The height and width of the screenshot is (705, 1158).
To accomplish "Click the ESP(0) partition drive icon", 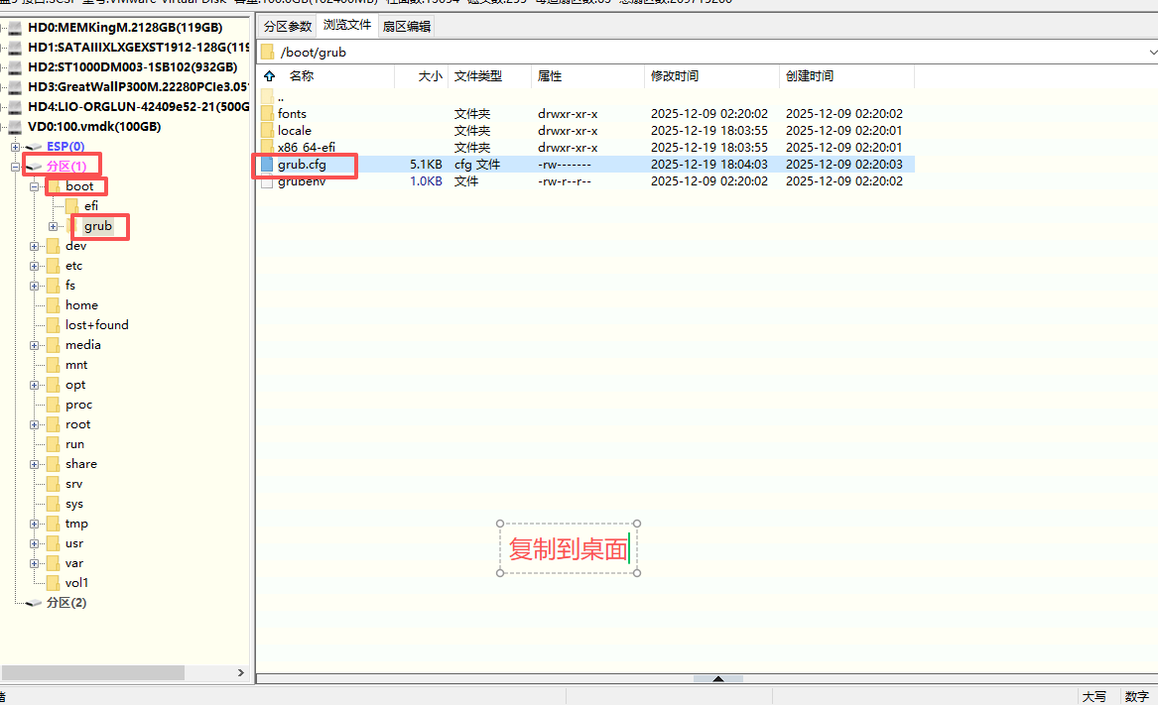I will click(35, 147).
